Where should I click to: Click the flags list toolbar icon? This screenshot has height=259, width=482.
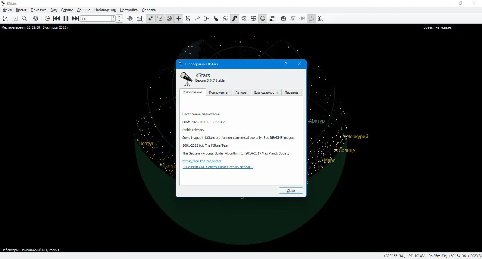(x=272, y=18)
